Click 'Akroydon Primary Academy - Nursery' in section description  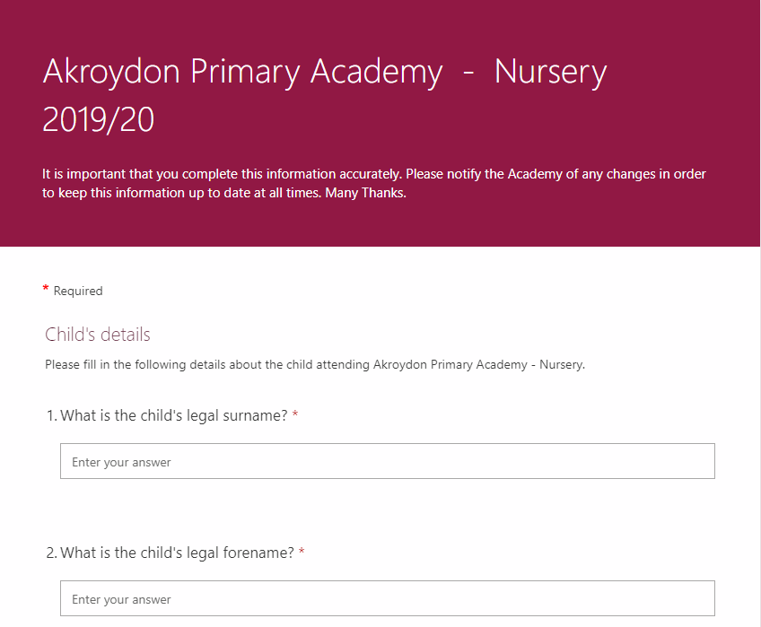pos(477,364)
